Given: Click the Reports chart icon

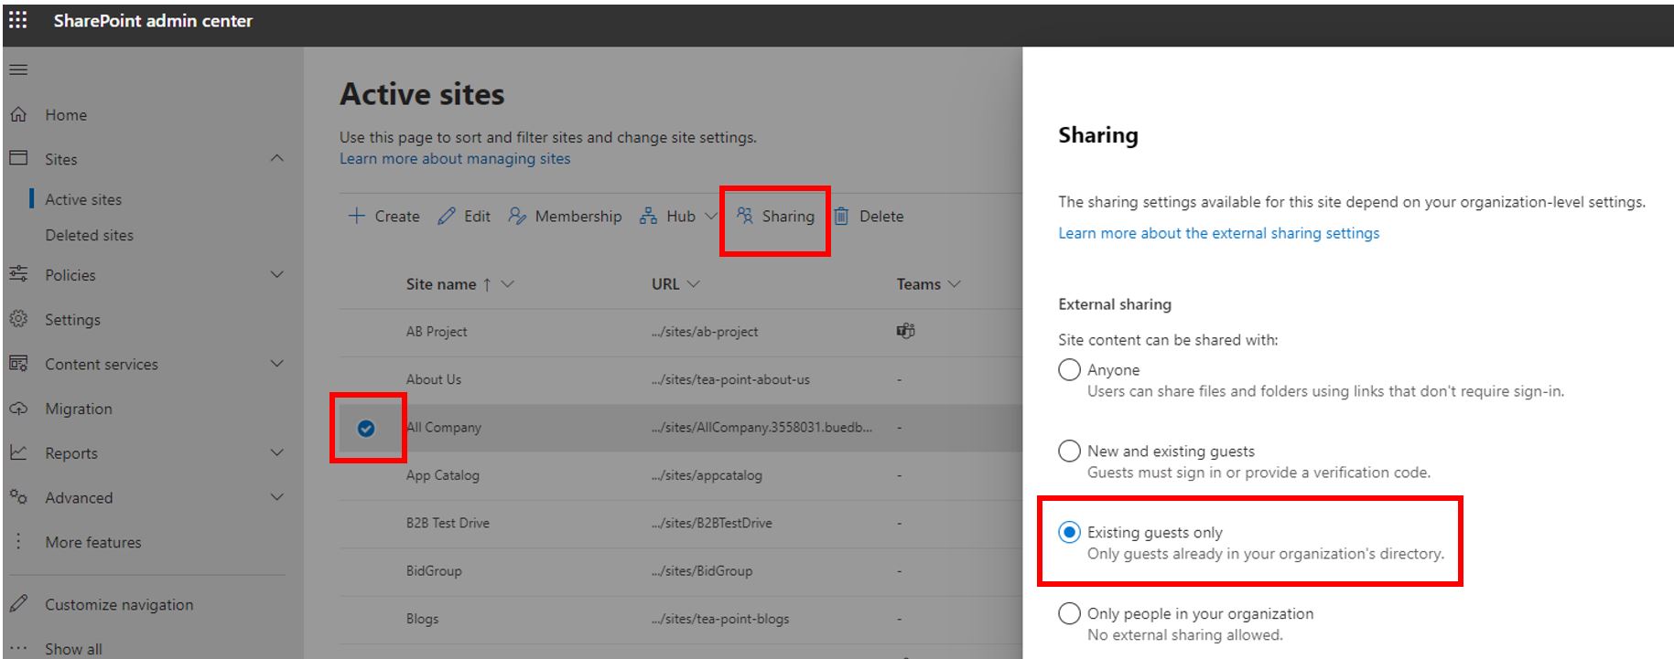Looking at the screenshot, I should click(x=18, y=452).
